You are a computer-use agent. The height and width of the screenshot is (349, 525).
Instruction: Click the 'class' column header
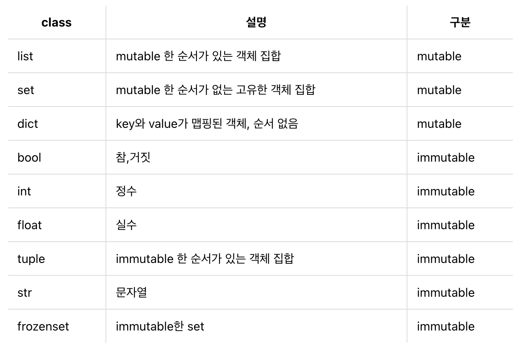tap(56, 23)
